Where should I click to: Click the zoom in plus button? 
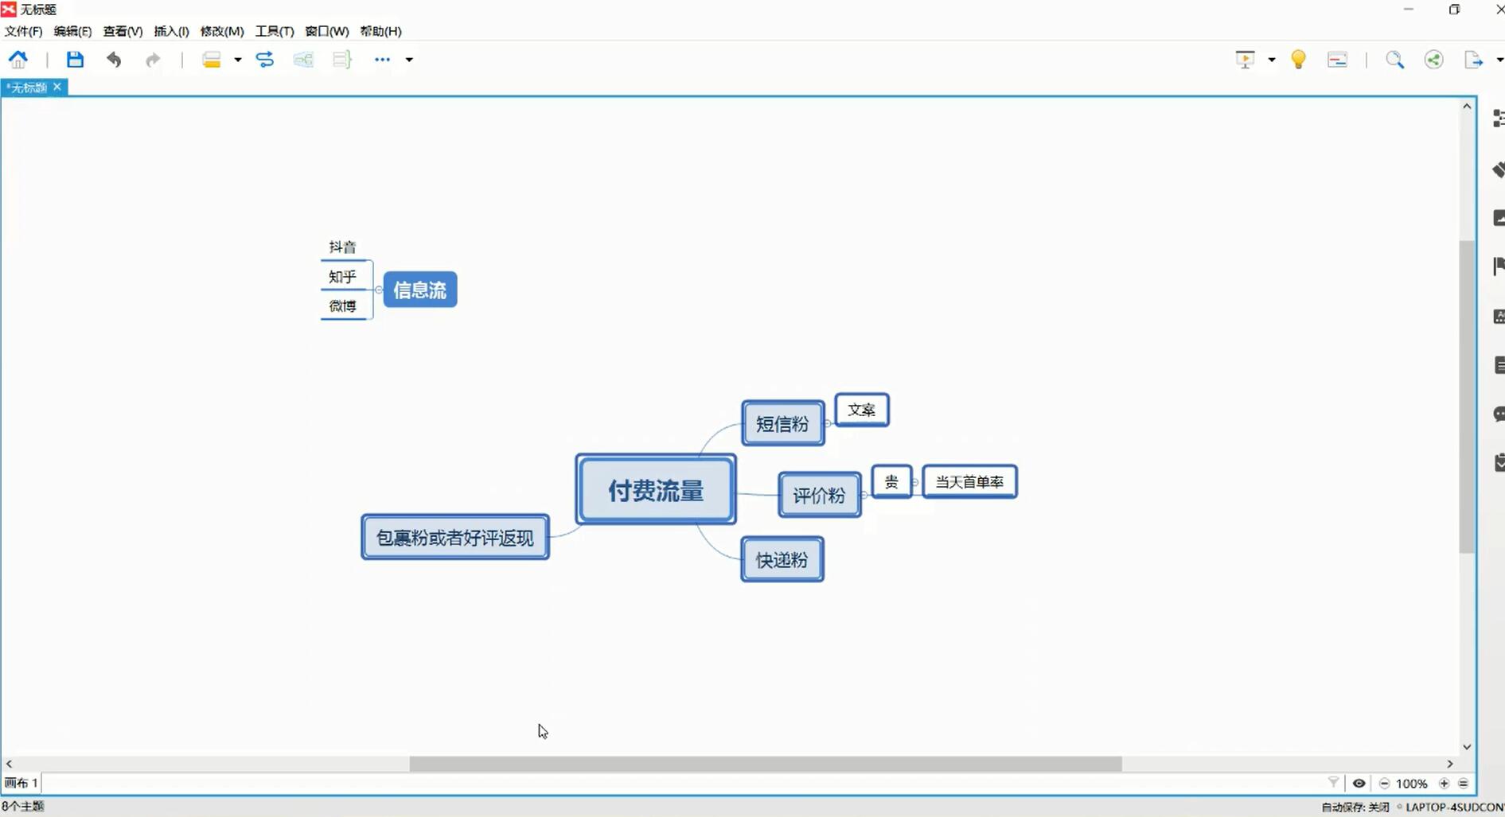(1444, 784)
